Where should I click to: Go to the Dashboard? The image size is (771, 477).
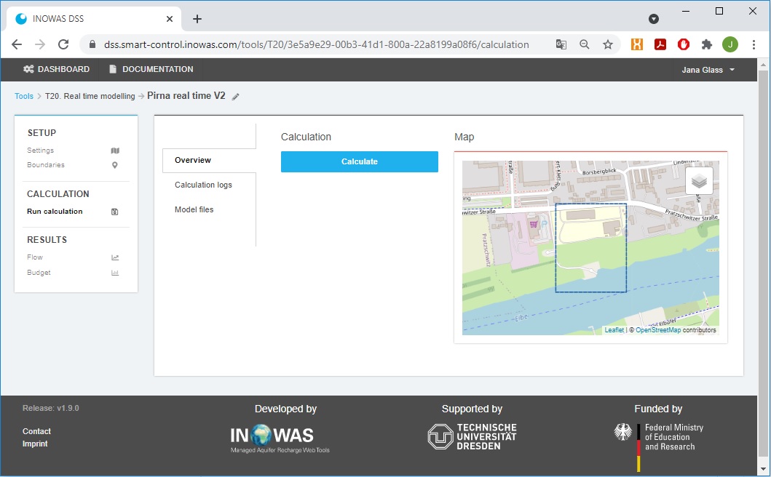click(57, 69)
